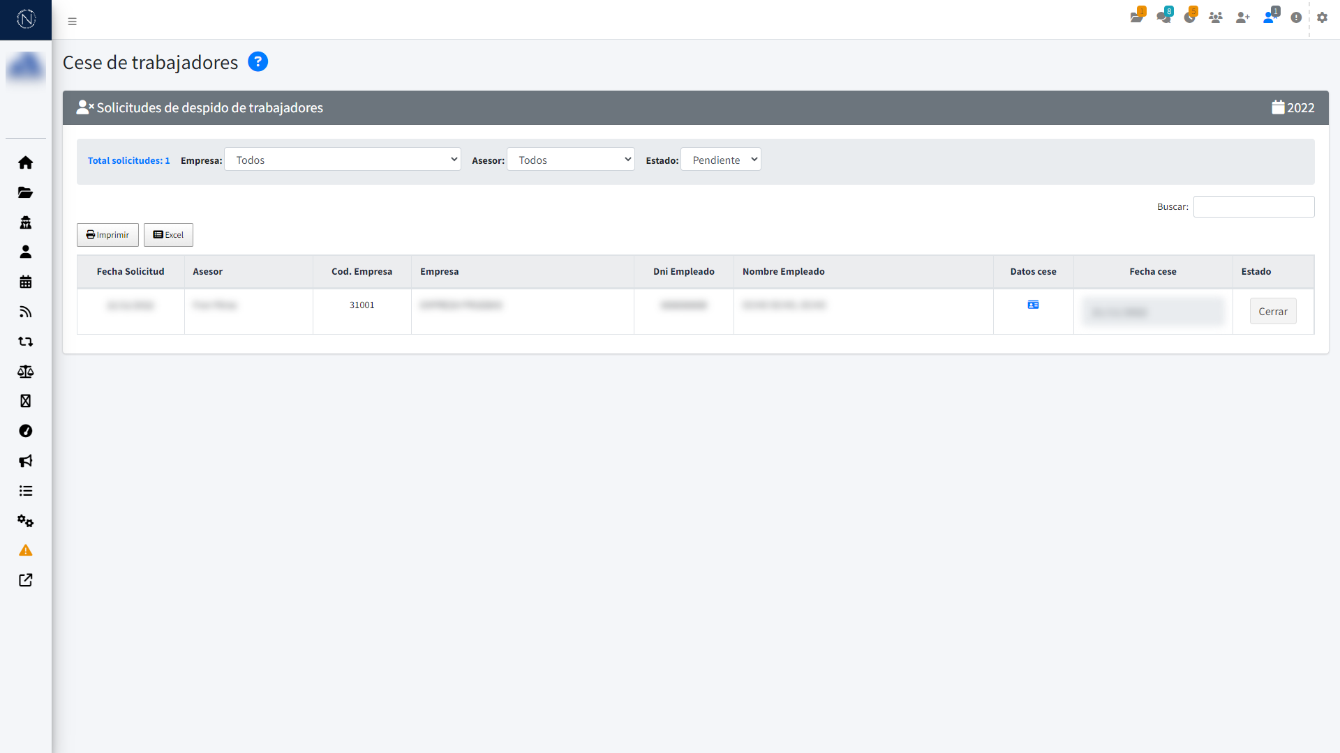The image size is (1340, 753).
Task: Open the folder icon in sidebar
Action: pyautogui.click(x=26, y=192)
